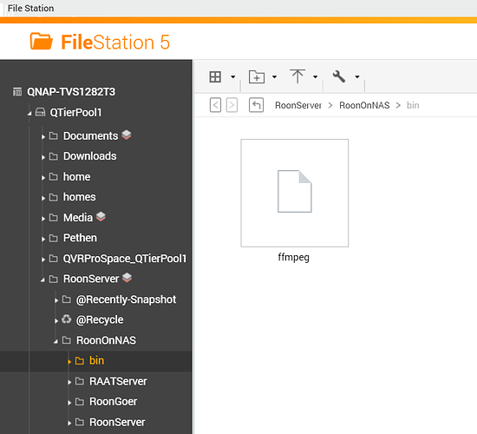Click the wrench tools icon

click(339, 76)
